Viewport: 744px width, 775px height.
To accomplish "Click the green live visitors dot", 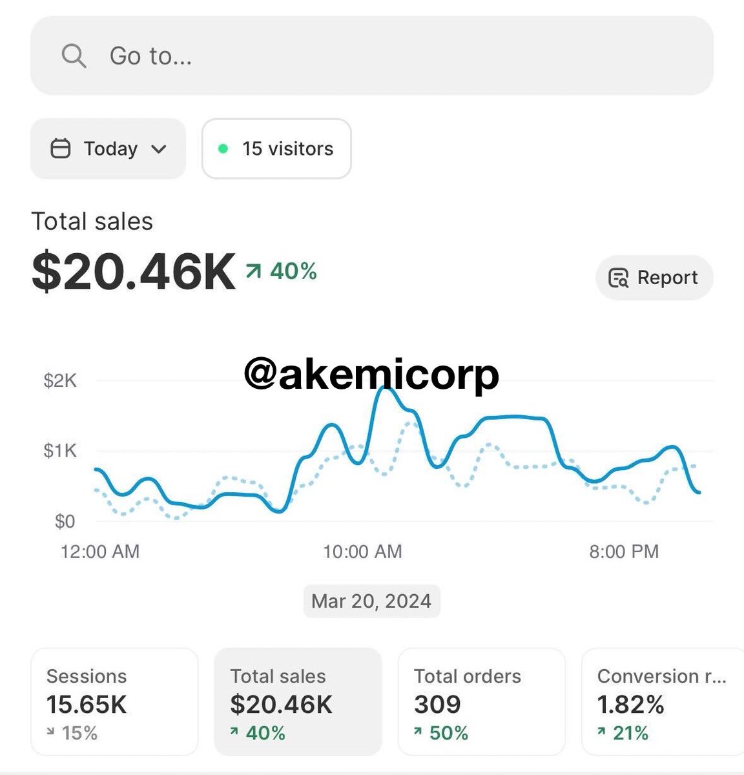I will [223, 149].
